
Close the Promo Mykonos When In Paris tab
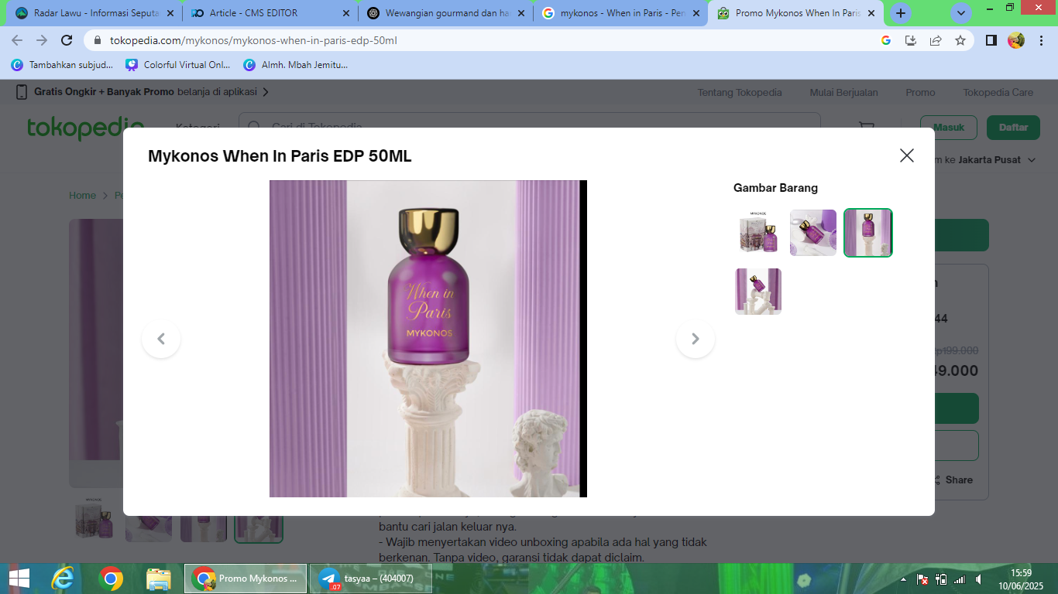pos(871,13)
